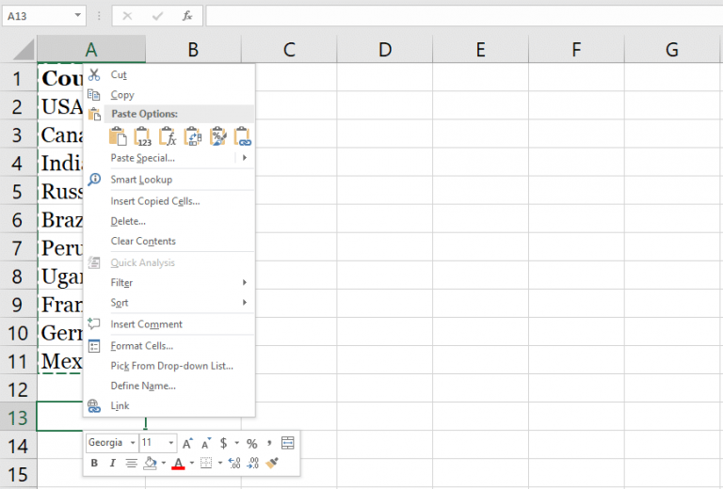Click the Paste Values (123) icon
The width and height of the screenshot is (723, 489).
click(x=143, y=136)
